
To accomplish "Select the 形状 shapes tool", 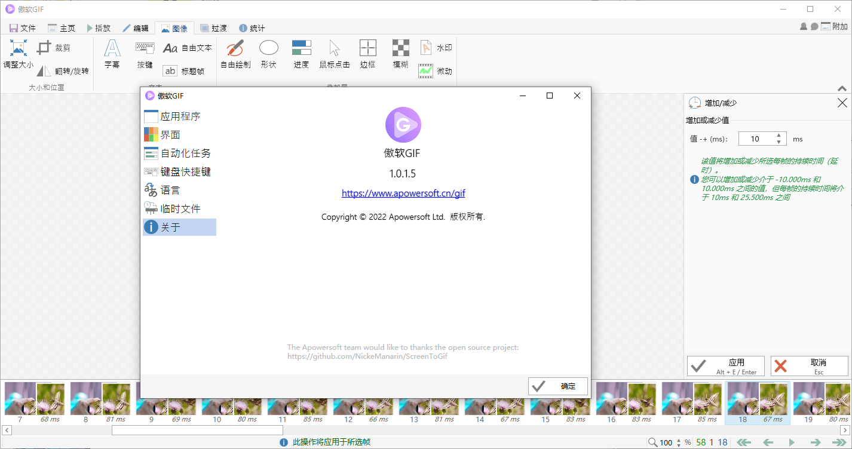I will click(x=269, y=54).
